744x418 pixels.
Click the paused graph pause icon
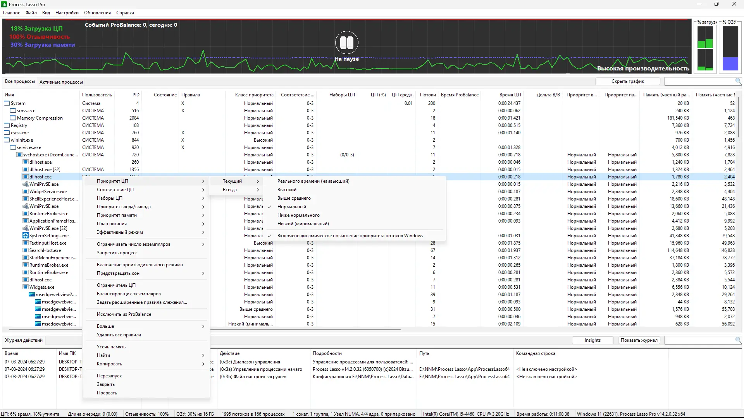click(x=346, y=43)
